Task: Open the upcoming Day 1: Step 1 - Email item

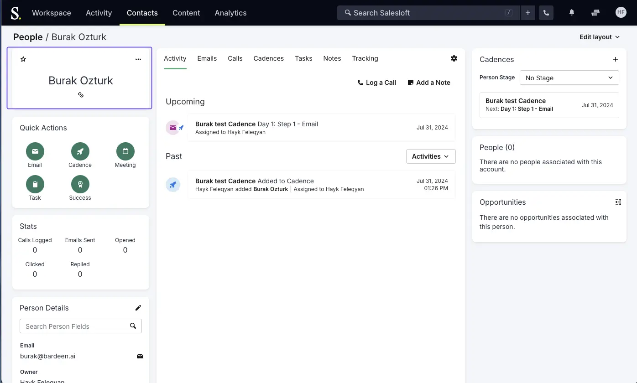Action: click(x=322, y=128)
